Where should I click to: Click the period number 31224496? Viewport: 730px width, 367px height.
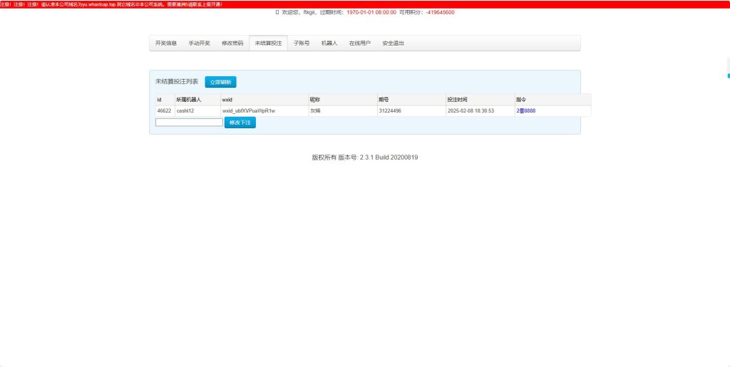click(390, 110)
